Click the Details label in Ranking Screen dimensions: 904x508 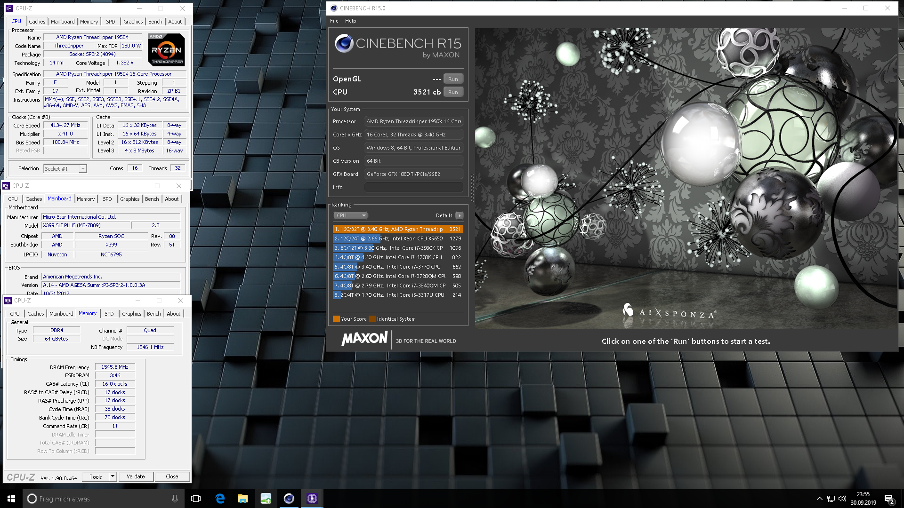click(444, 215)
